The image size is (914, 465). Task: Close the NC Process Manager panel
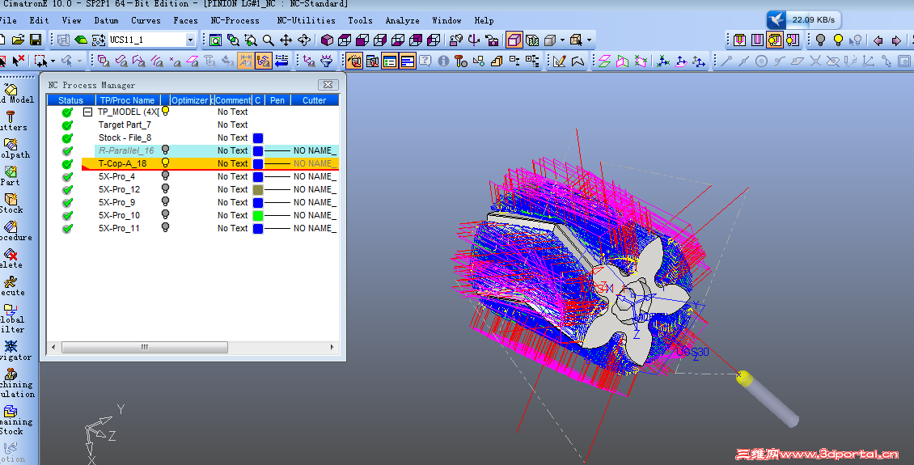coord(328,84)
